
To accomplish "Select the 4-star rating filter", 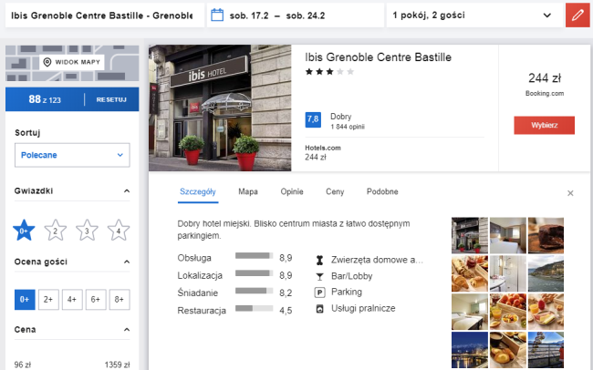I will click(118, 231).
